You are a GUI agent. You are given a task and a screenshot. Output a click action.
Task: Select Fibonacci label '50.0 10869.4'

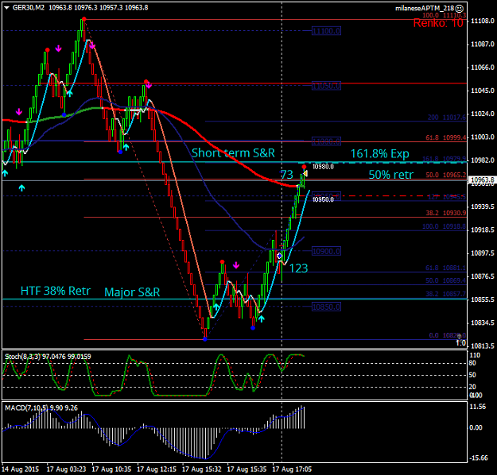pyautogui.click(x=445, y=280)
